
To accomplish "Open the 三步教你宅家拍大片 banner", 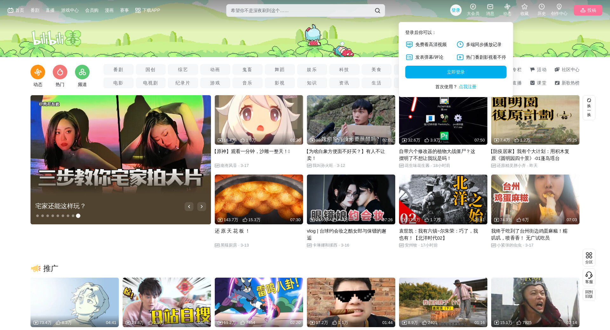I will tap(121, 160).
